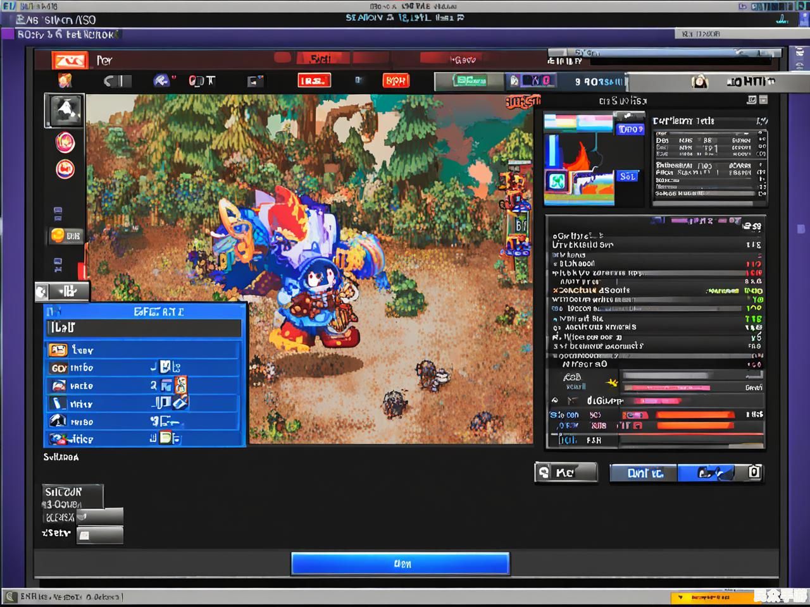Image resolution: width=810 pixels, height=607 pixels.
Task: Open the ROSsll dropdown in the top toolbar
Action: [x=598, y=82]
